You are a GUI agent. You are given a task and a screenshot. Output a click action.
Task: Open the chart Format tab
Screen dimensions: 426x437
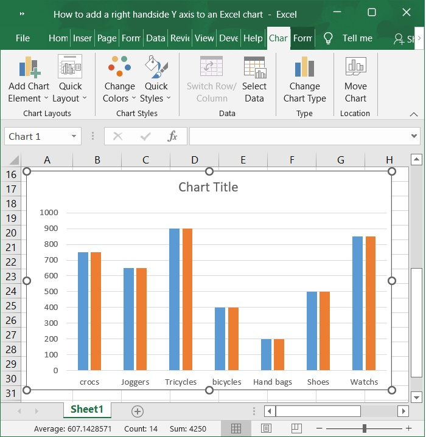[x=302, y=38]
